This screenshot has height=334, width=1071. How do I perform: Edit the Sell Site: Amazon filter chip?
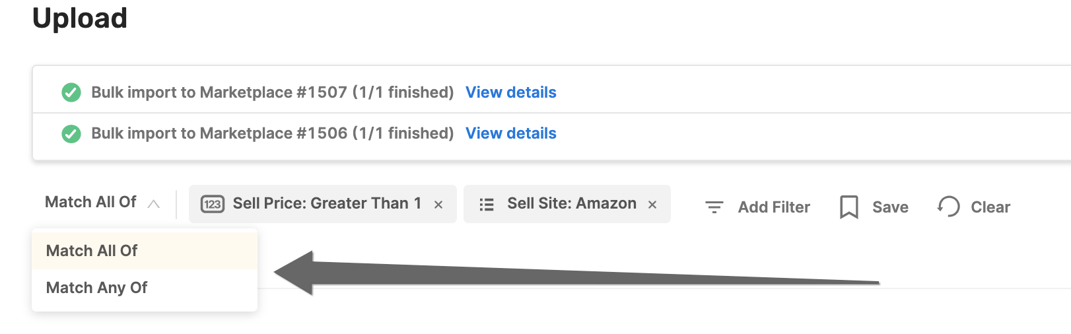point(572,203)
